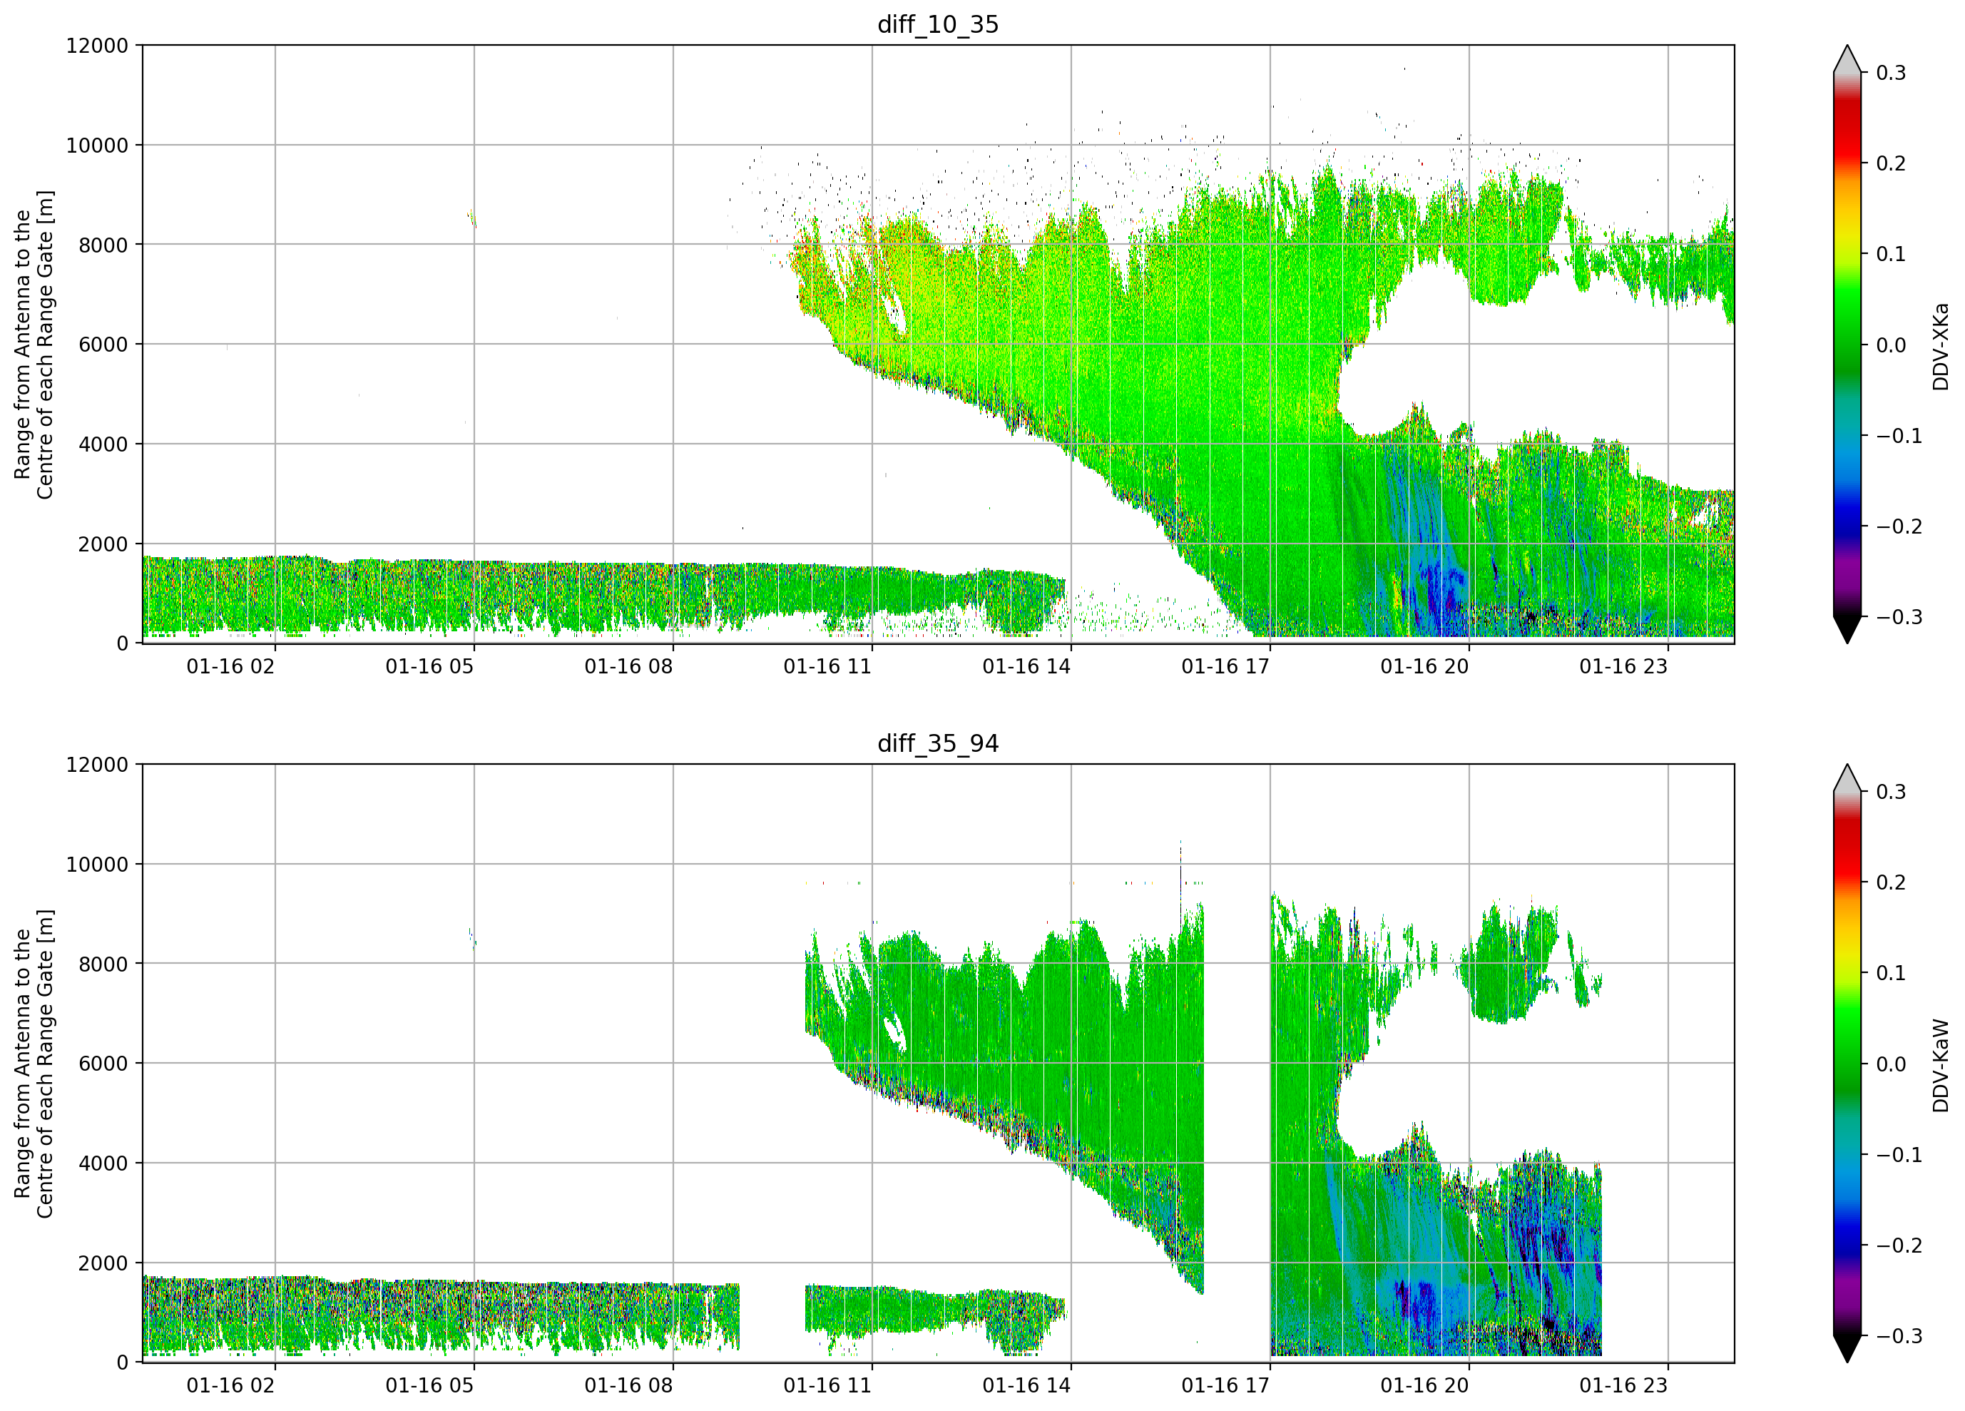
Task: Click the −0.2 tick on DDV-XKa colorbar
Action: (1899, 527)
